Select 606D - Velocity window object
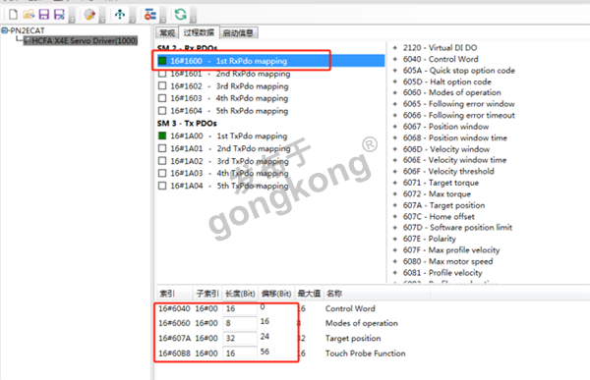 pos(446,149)
